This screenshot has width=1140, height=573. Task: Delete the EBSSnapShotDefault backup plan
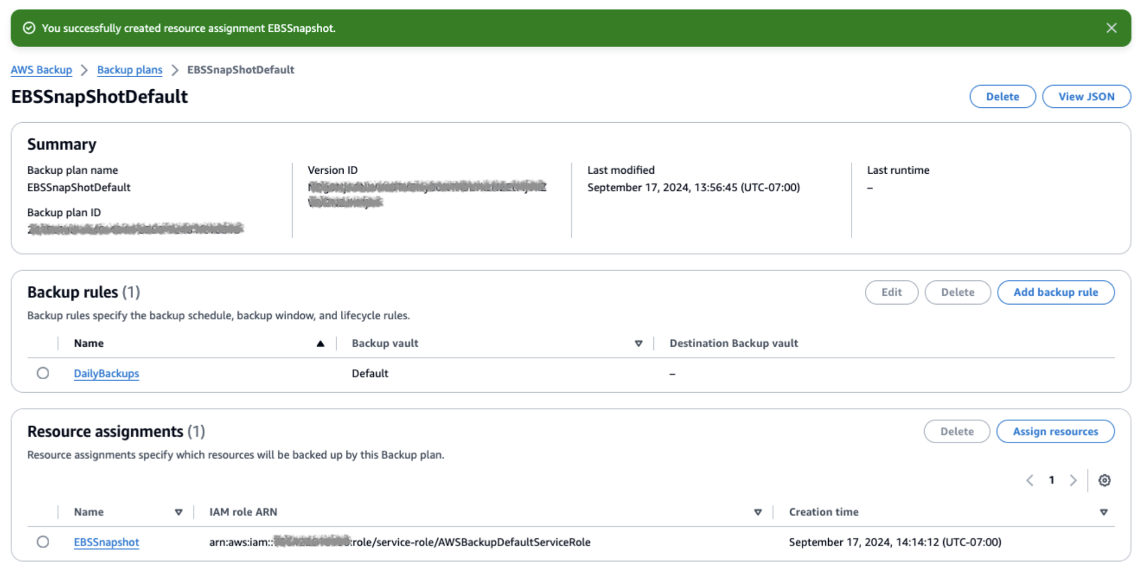pos(1002,96)
